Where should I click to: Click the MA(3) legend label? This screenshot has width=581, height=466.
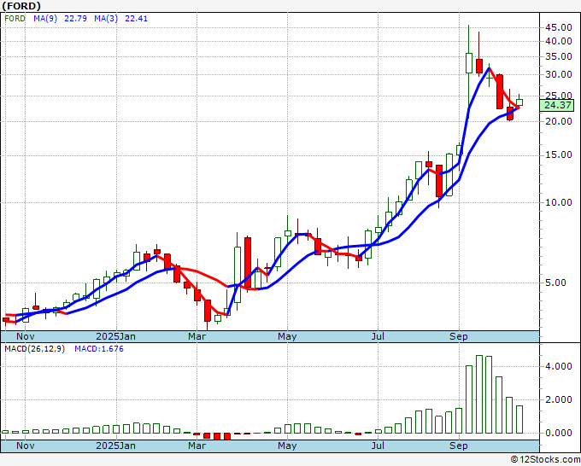106,19
